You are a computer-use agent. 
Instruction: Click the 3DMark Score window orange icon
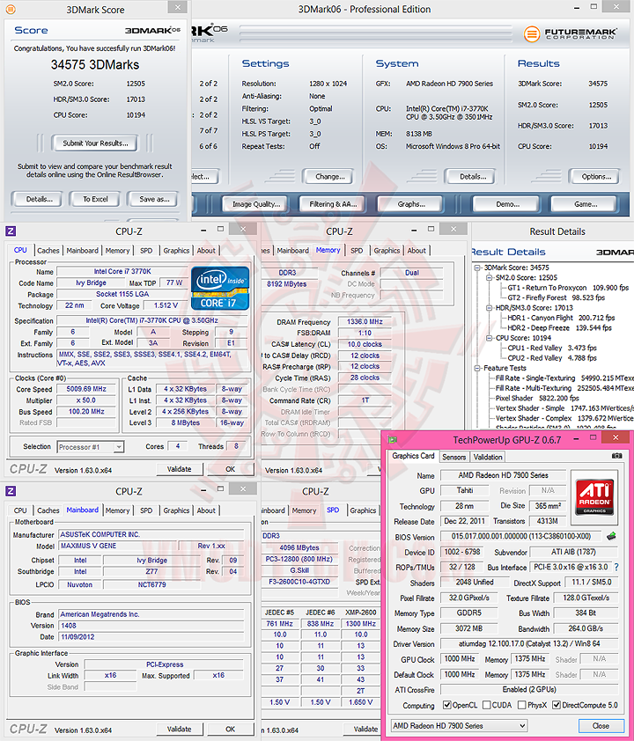click(x=10, y=9)
